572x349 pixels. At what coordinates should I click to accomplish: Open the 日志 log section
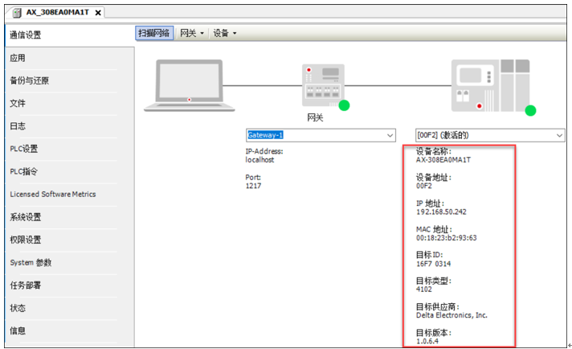click(x=18, y=126)
